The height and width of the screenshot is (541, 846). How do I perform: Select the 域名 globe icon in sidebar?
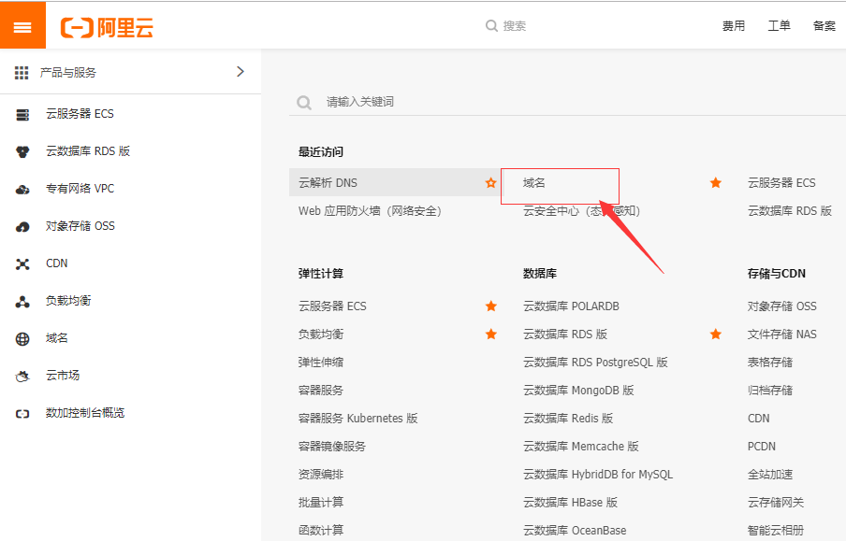point(22,337)
